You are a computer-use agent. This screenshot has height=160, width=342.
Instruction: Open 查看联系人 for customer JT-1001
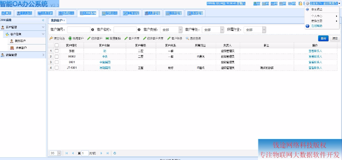coord(315,68)
